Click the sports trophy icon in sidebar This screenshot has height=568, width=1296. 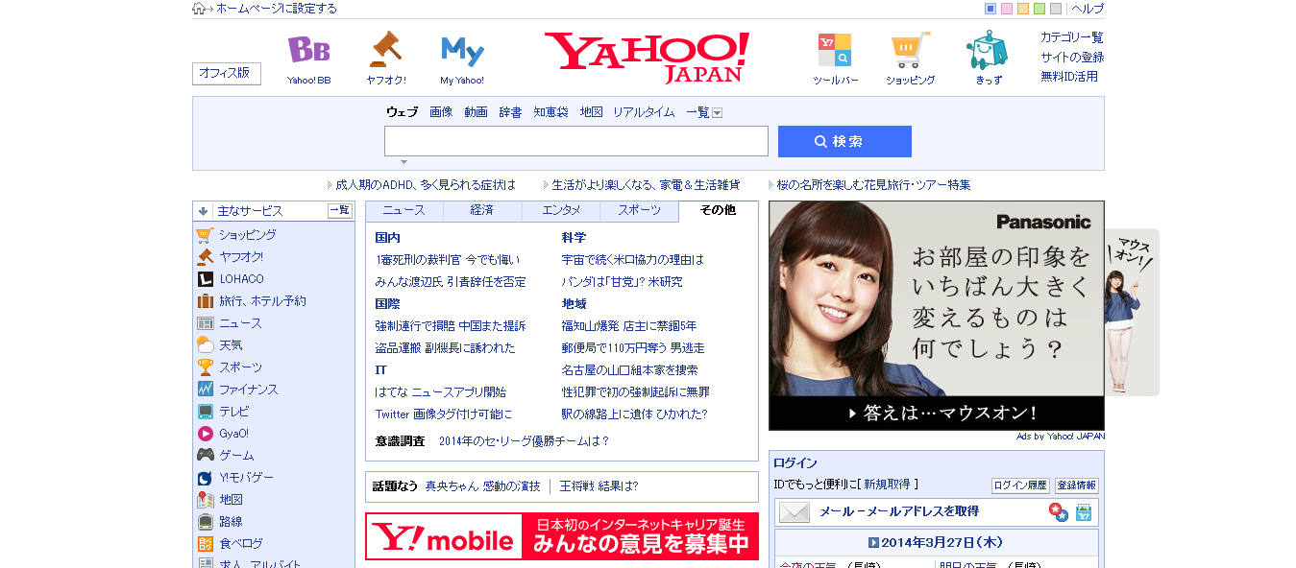pos(205,367)
